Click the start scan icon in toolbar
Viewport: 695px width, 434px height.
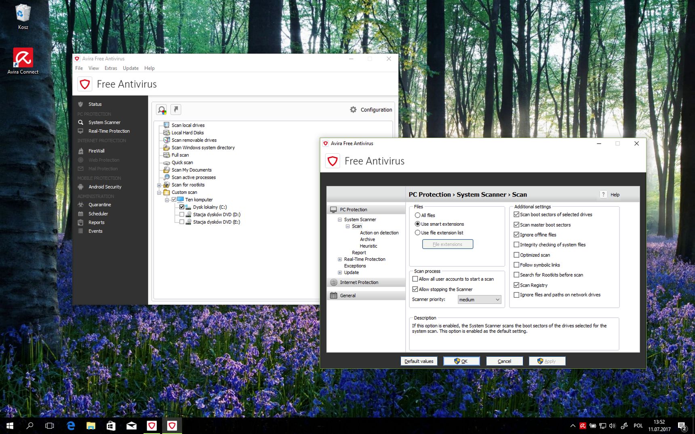[162, 110]
